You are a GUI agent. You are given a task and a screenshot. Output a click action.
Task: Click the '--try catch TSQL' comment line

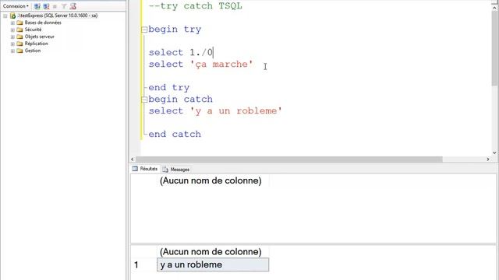coord(196,6)
